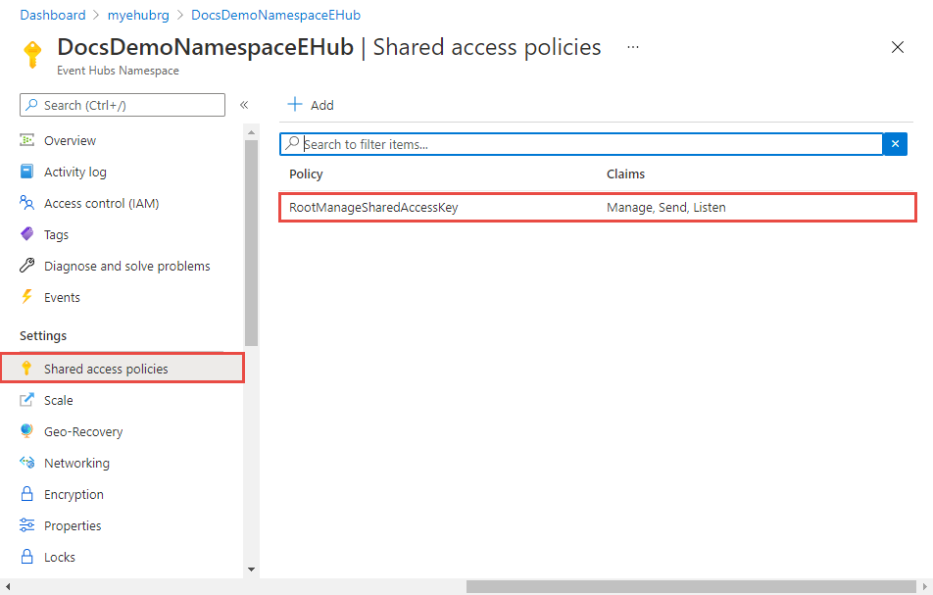Click the purple Tags icon
933x595 pixels.
coord(26,234)
